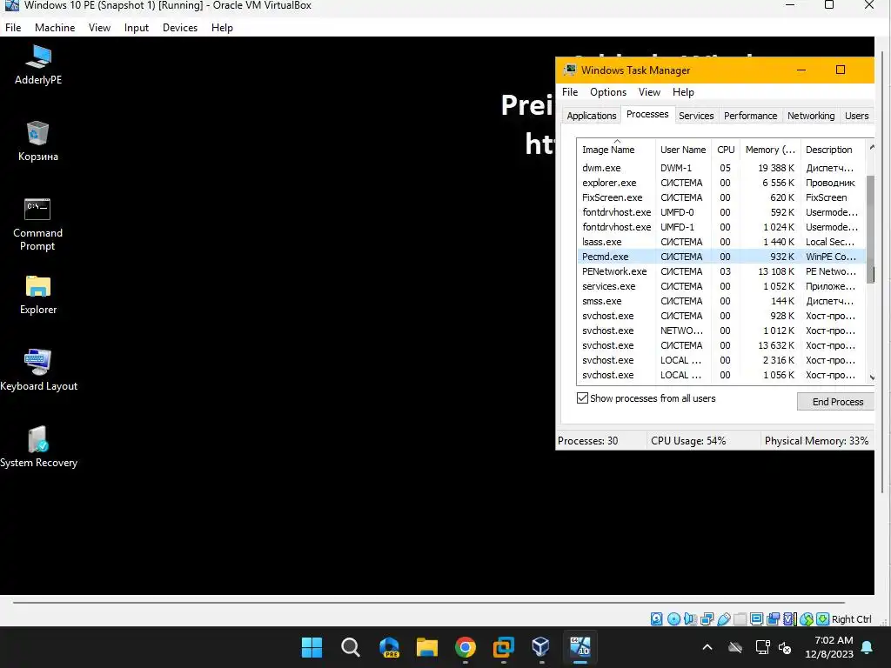Select the lsass.exe process row
The height and width of the screenshot is (668, 891).
pyautogui.click(x=721, y=242)
